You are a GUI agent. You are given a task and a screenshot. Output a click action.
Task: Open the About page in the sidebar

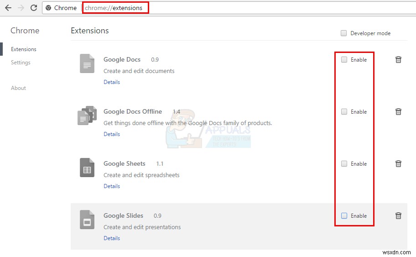[18, 88]
